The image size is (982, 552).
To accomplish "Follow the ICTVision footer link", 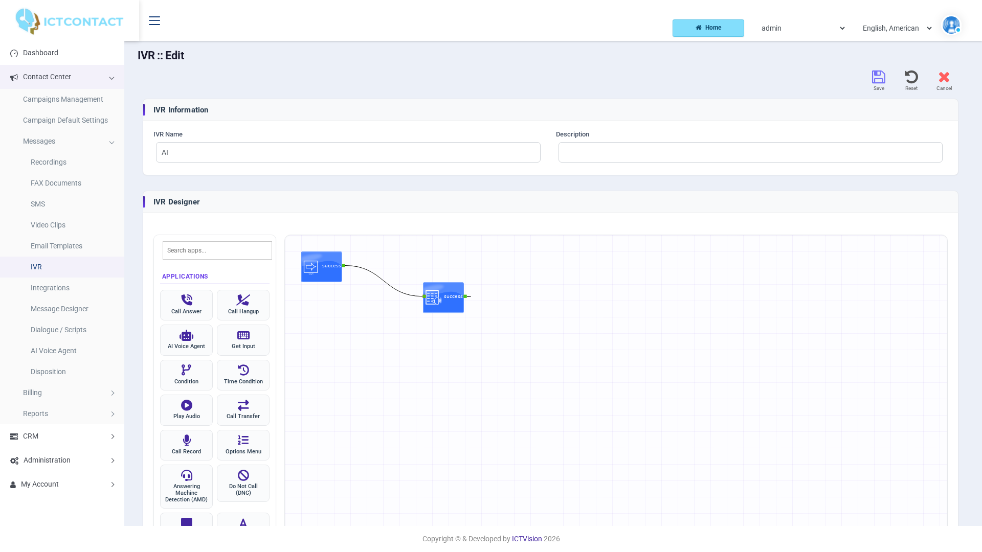I will 526,539.
